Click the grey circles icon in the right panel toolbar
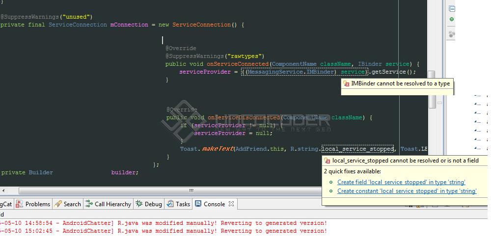The image size is (491, 244). point(452,34)
